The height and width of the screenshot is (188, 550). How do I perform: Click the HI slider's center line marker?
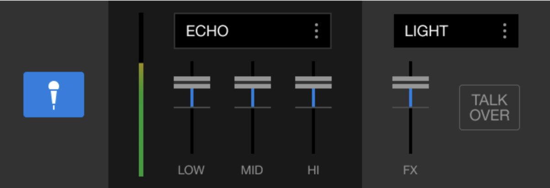[x=313, y=108]
